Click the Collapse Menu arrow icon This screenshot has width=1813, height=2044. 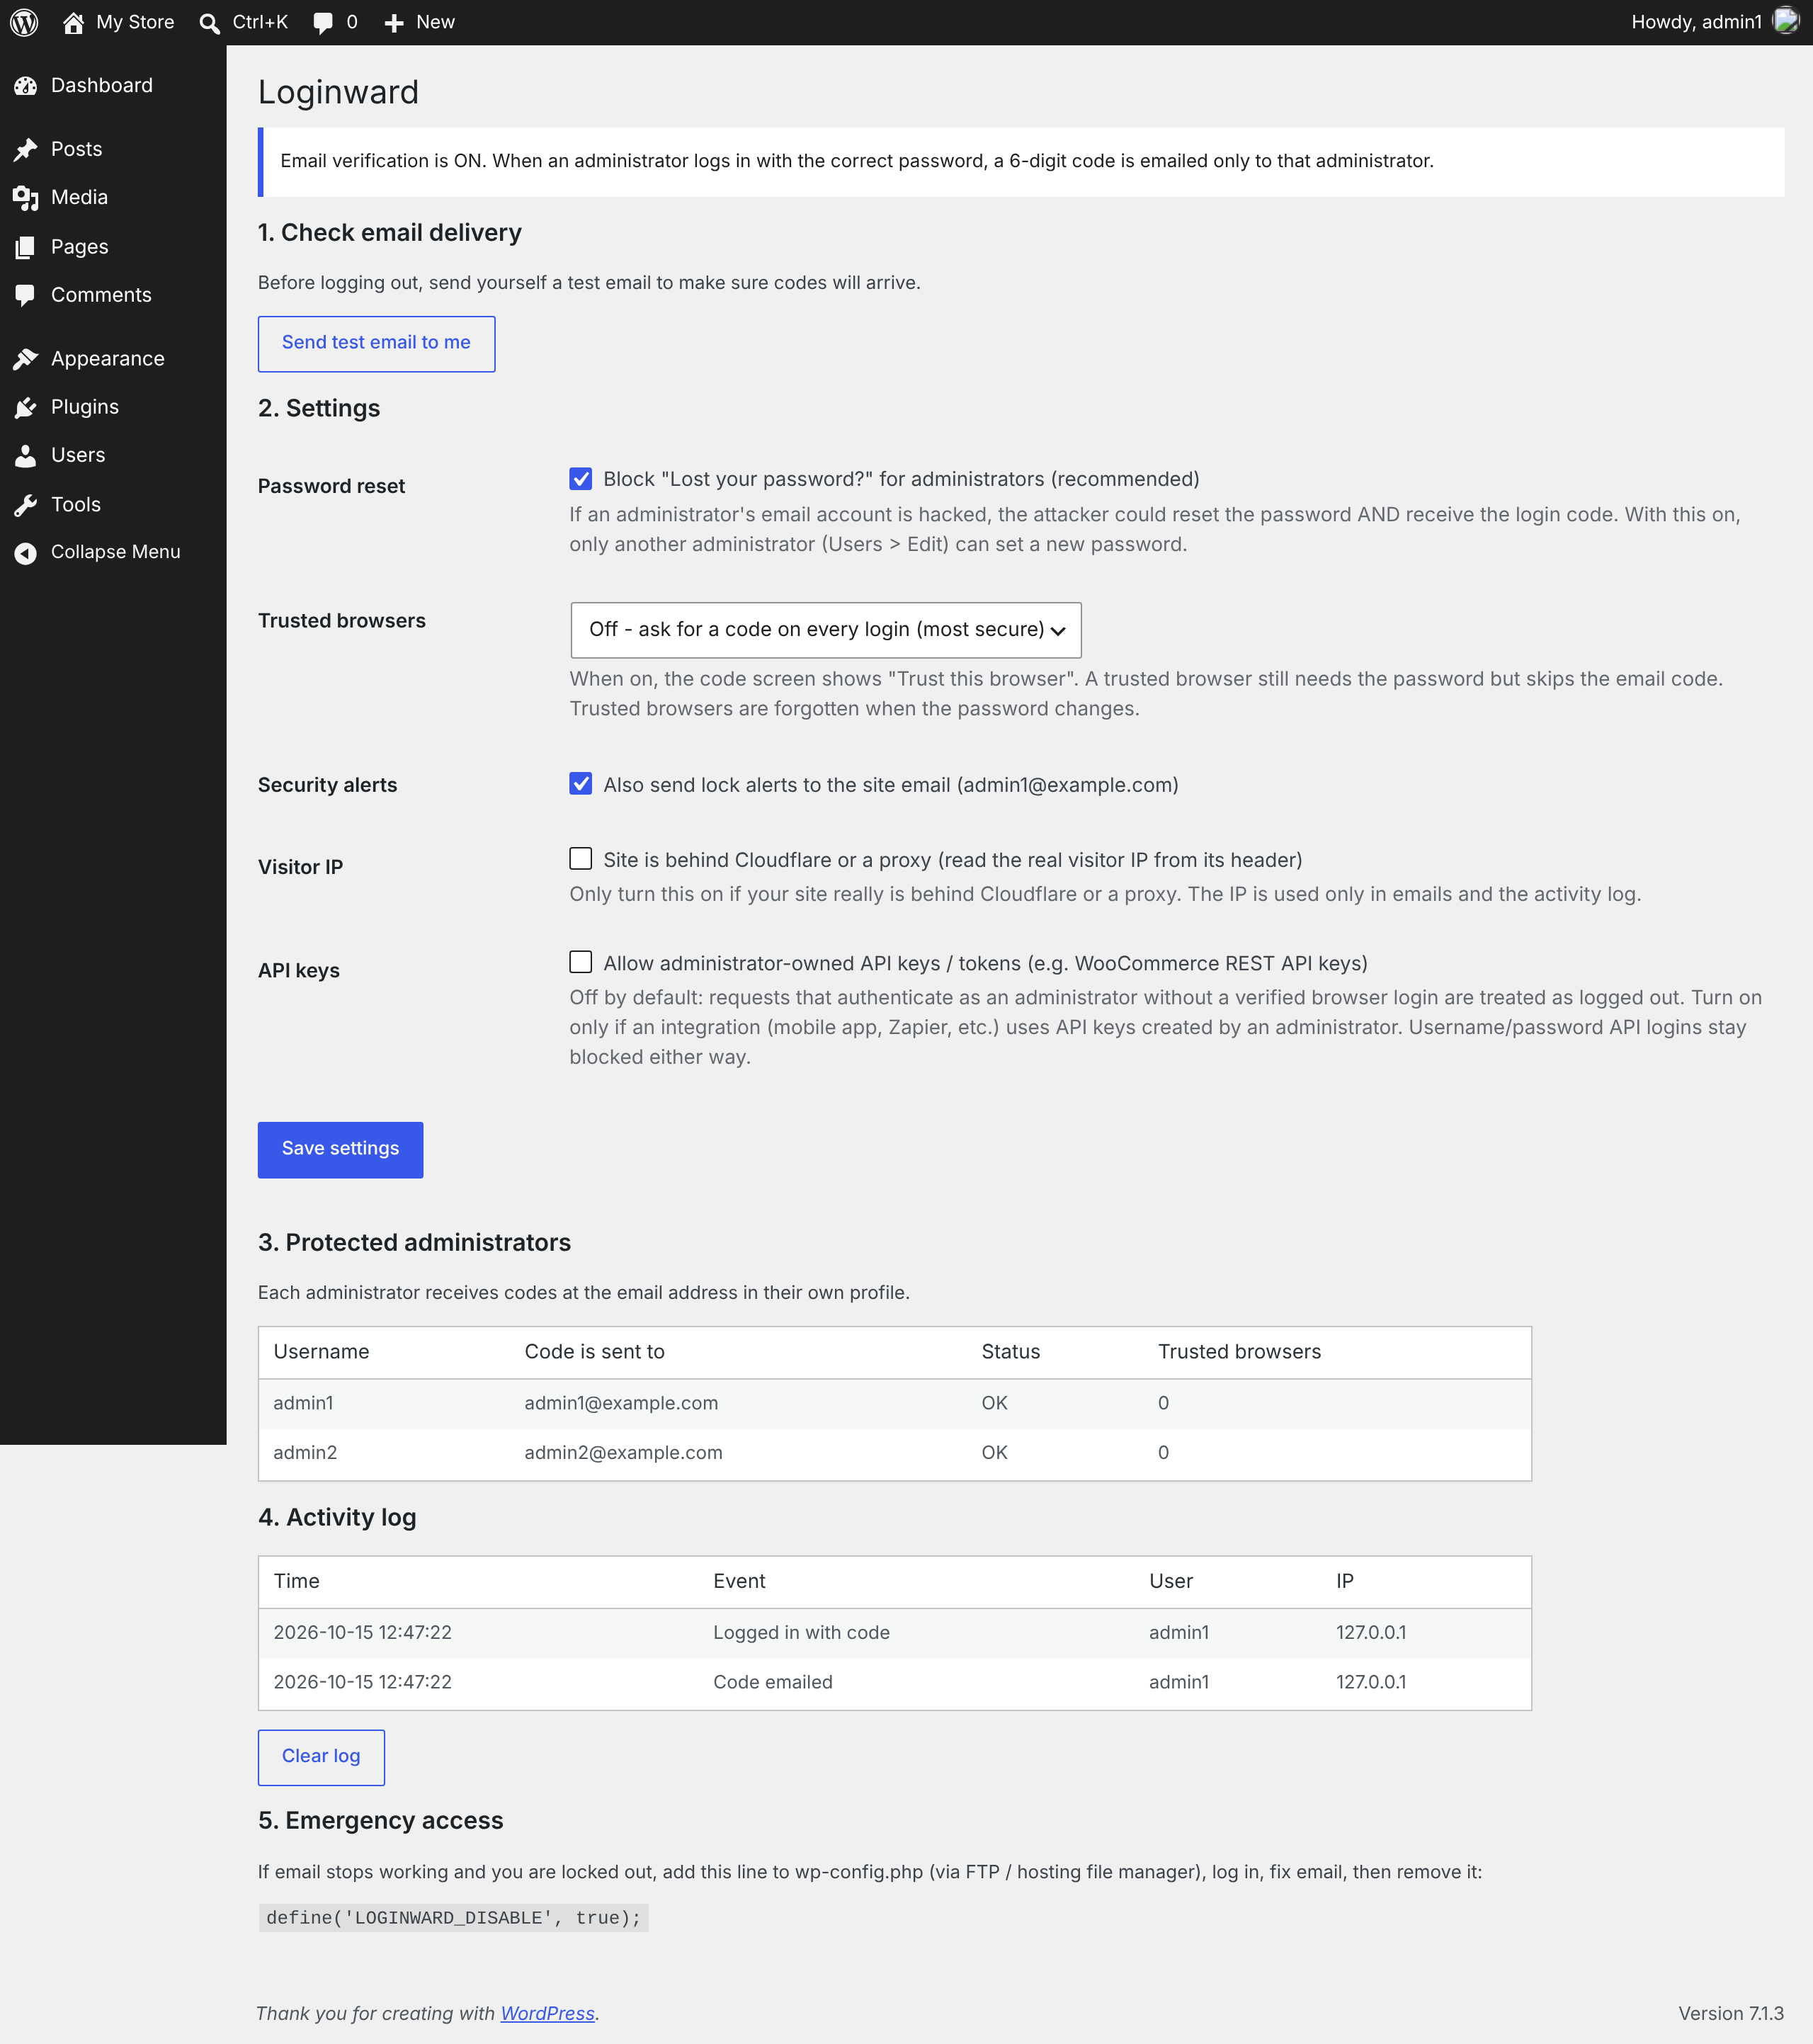[26, 552]
